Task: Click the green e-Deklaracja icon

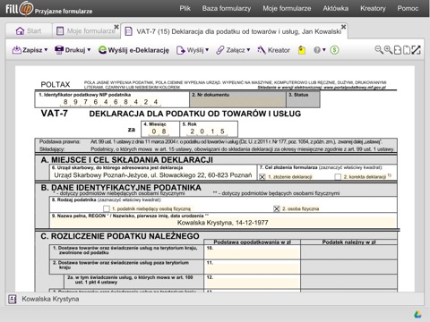Action: pos(102,50)
